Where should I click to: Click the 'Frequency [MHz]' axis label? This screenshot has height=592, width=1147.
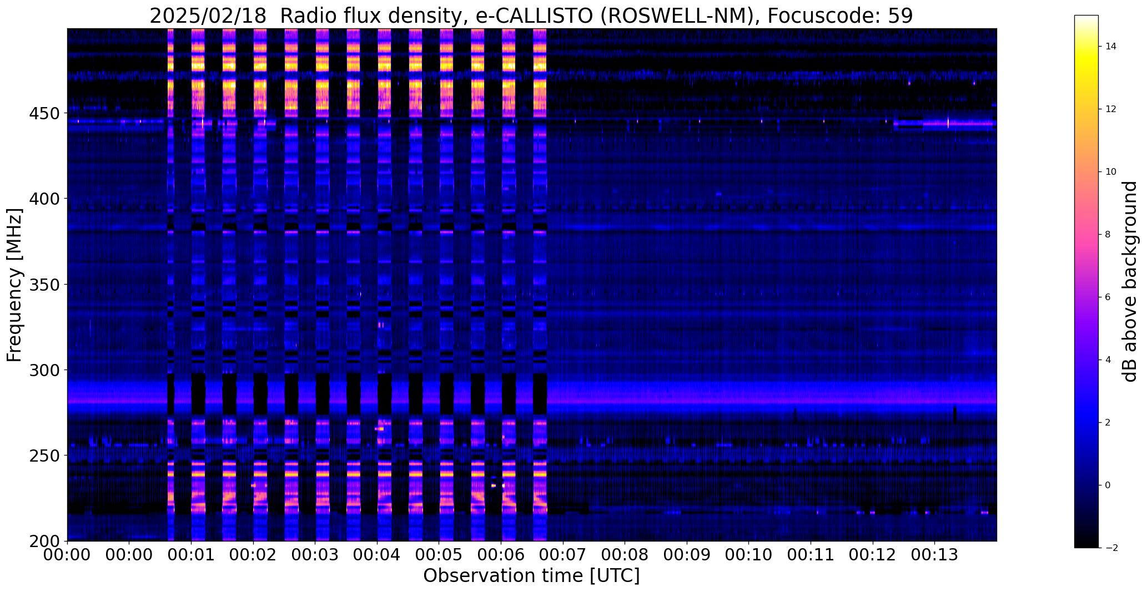click(14, 285)
